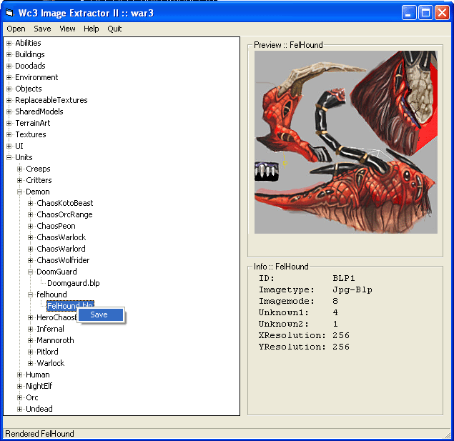The height and width of the screenshot is (441, 454).
Task: Open the Help menu
Action: [92, 29]
